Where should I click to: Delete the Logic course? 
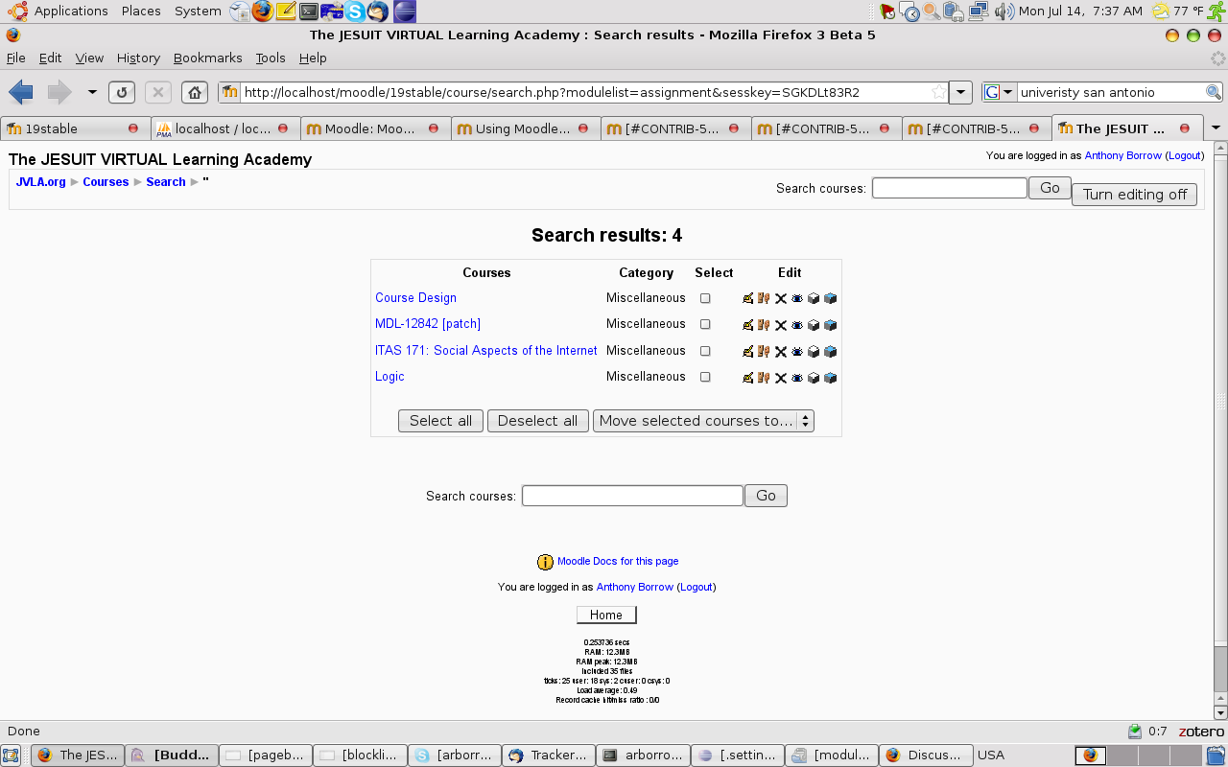(781, 378)
